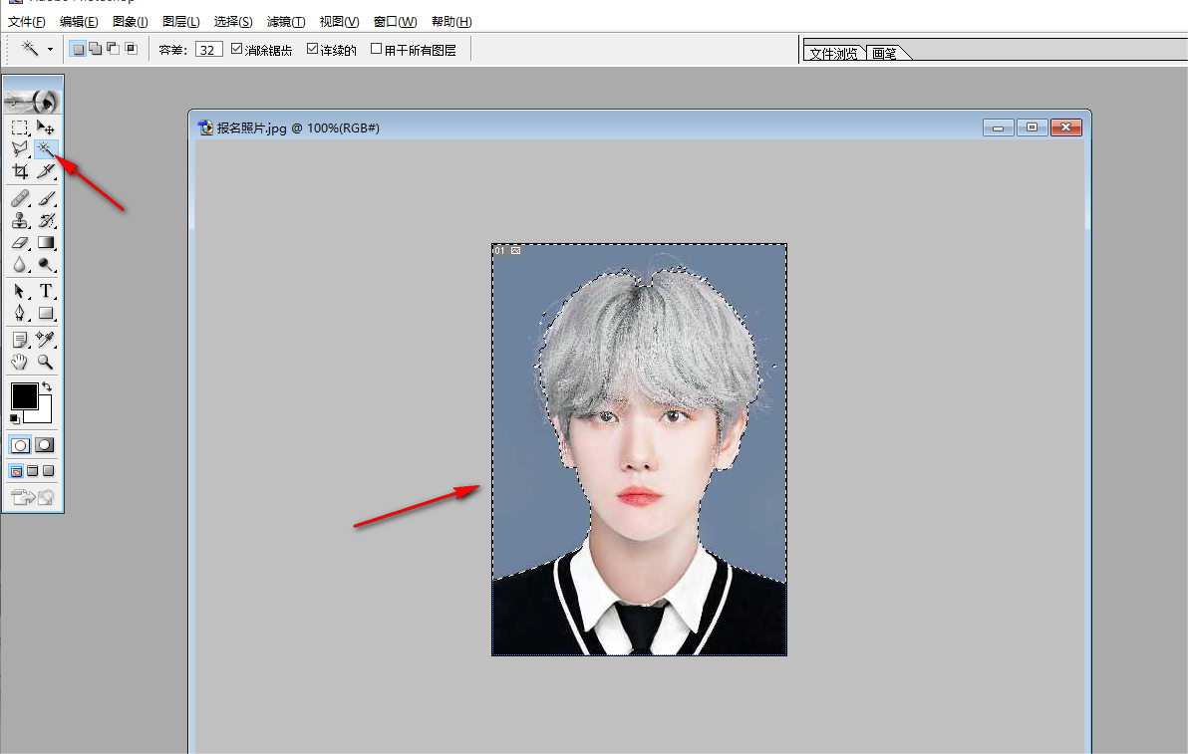This screenshot has width=1188, height=754.
Task: Activate the Zoom magnifier tool
Action: point(46,362)
